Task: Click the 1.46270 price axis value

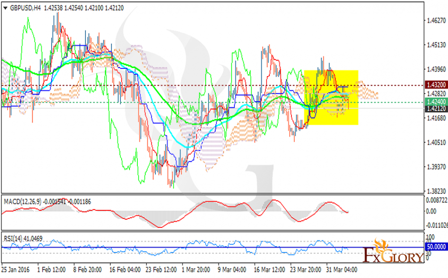Action: (x=436, y=21)
